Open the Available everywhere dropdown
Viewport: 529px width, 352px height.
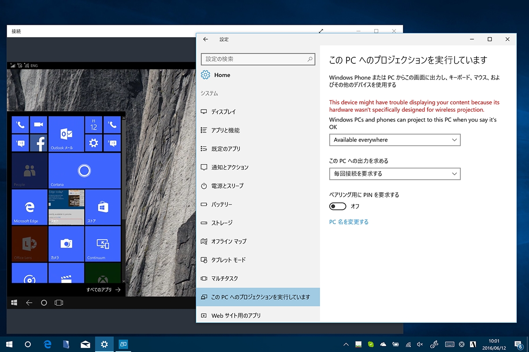click(395, 140)
